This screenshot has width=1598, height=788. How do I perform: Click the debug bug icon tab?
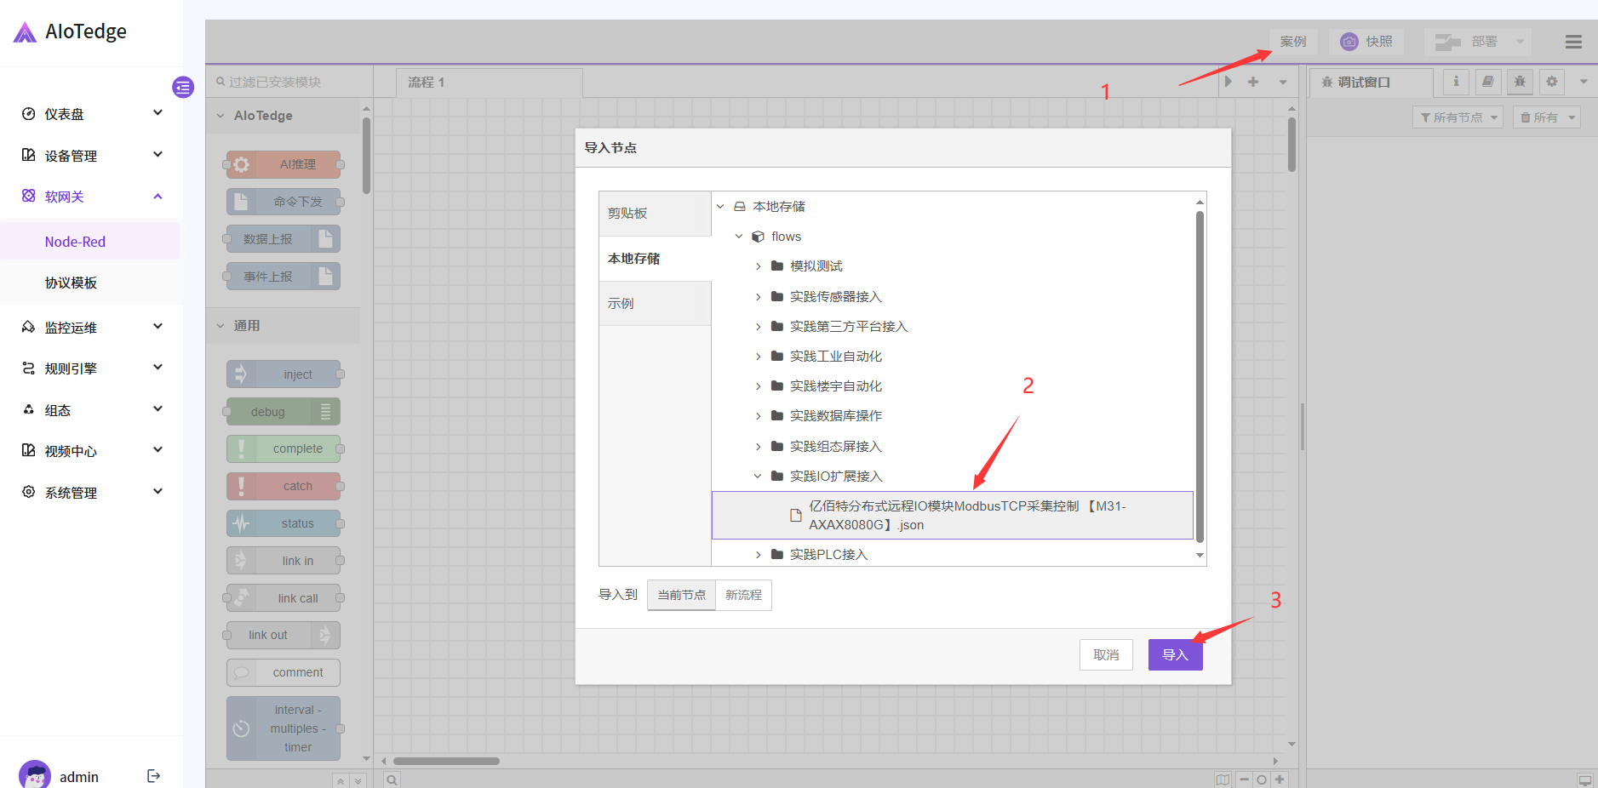[x=1520, y=82]
